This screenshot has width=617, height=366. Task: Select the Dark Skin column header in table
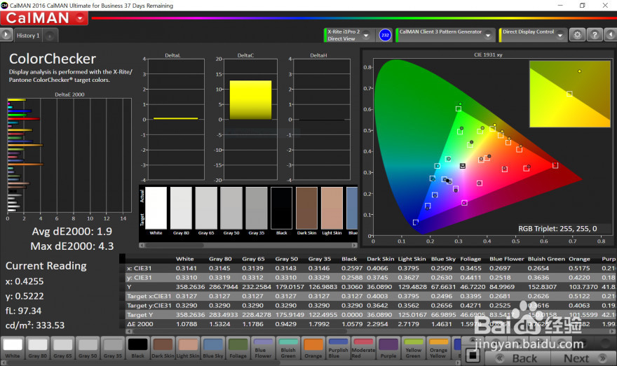click(x=380, y=259)
